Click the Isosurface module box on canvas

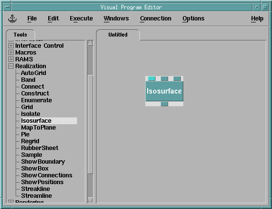[x=164, y=91]
